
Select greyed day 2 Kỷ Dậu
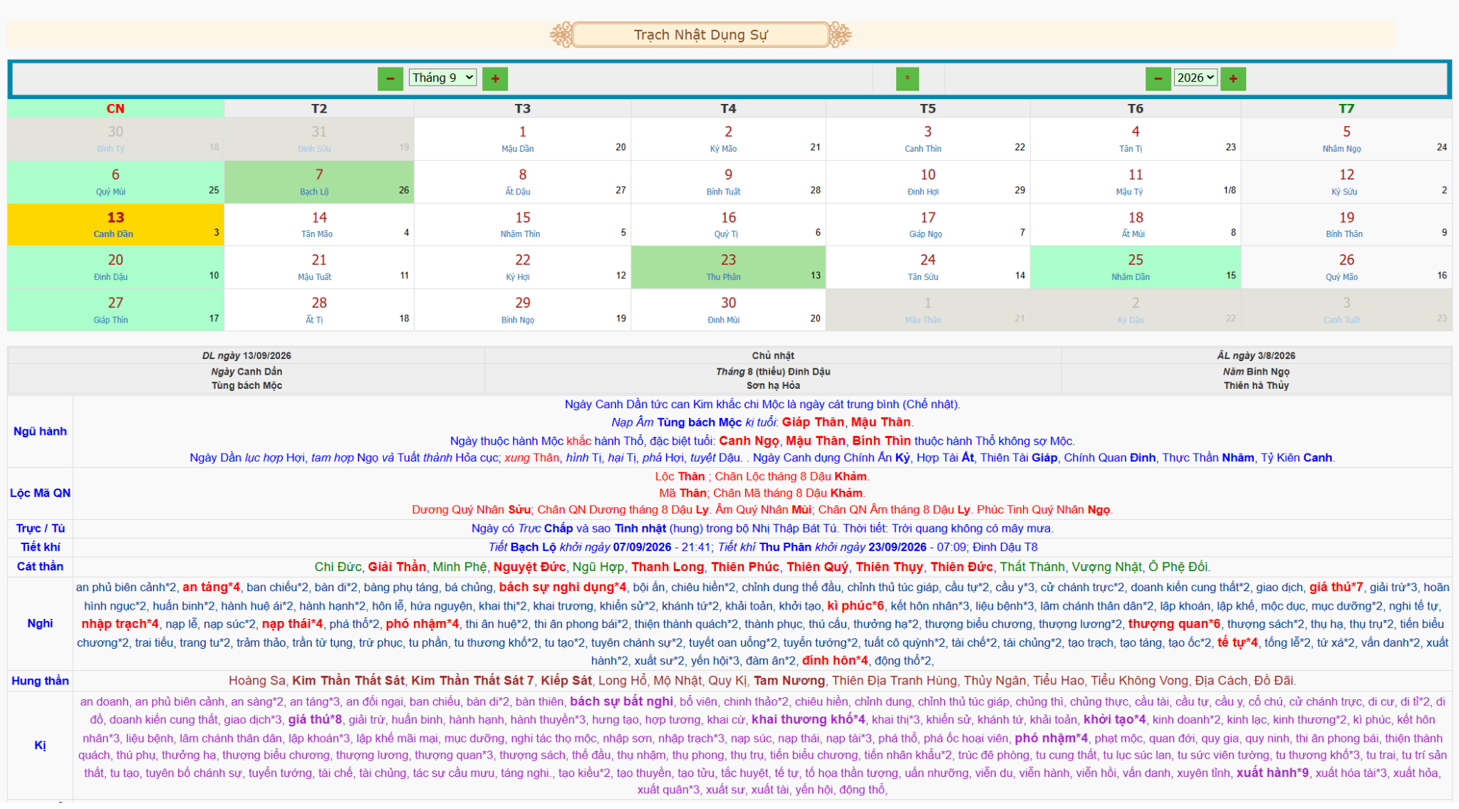[x=1136, y=310]
